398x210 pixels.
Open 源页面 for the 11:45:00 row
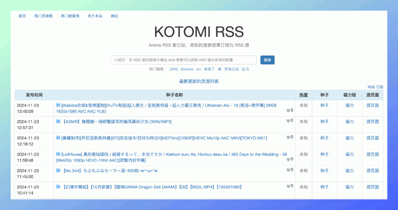(x=373, y=171)
